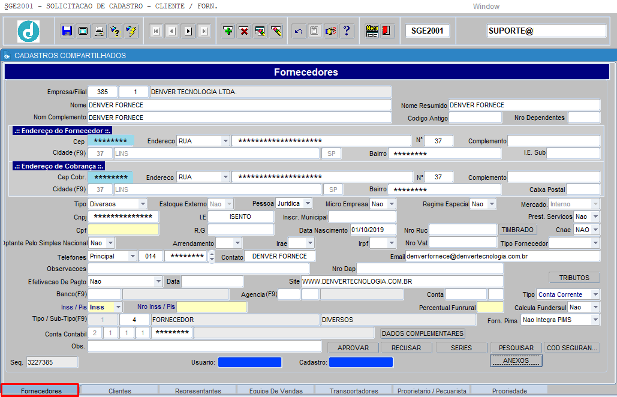
Task: Click the PESQUISAR button
Action: coord(516,348)
